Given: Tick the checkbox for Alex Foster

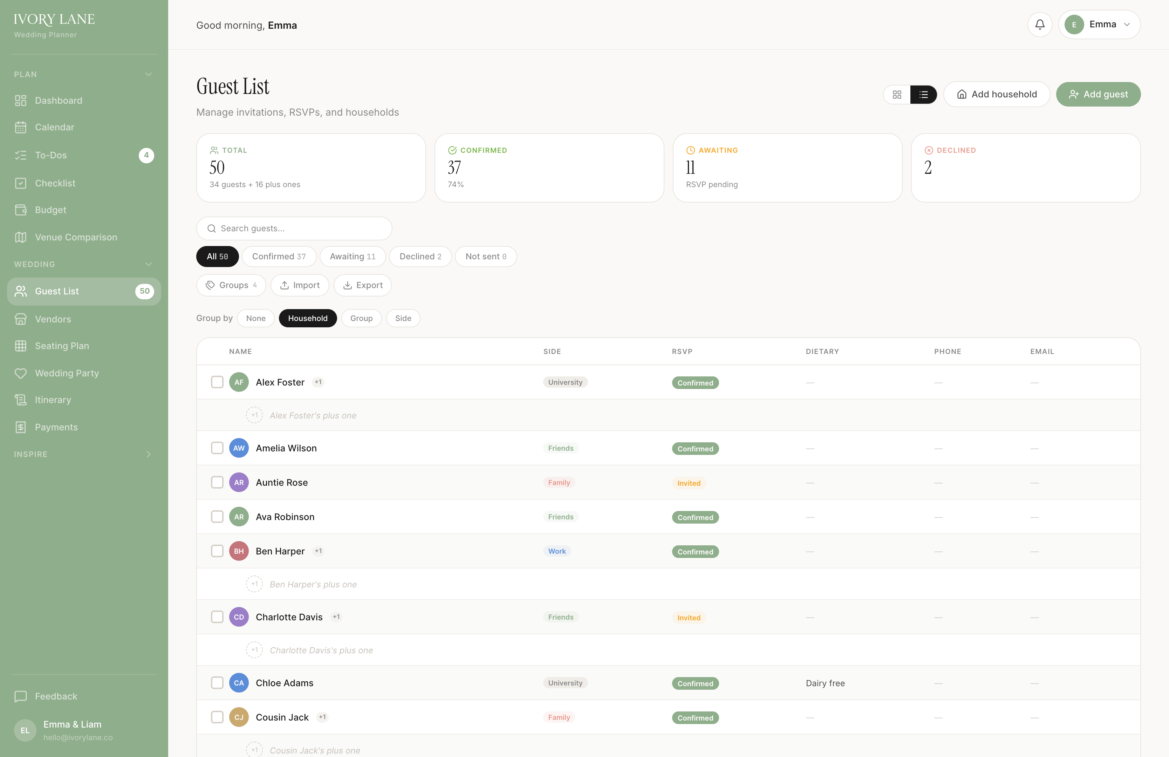Looking at the screenshot, I should point(217,382).
